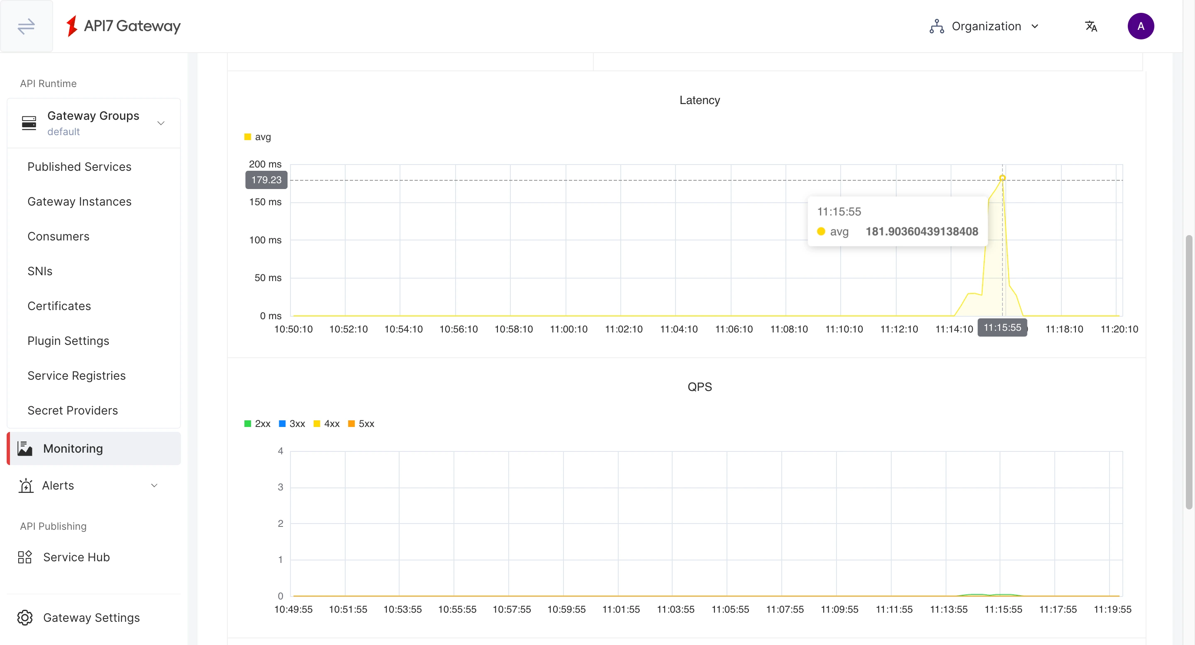Viewport: 1195px width, 645px height.
Task: Click the page vertical scrollbar
Action: (1189, 372)
